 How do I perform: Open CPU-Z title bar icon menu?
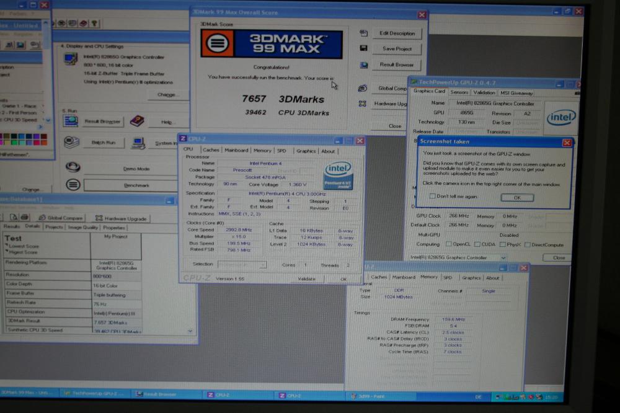click(x=183, y=138)
